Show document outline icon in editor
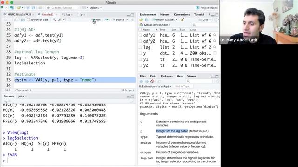Viewport: 298px width, 167px height. tap(132, 19)
